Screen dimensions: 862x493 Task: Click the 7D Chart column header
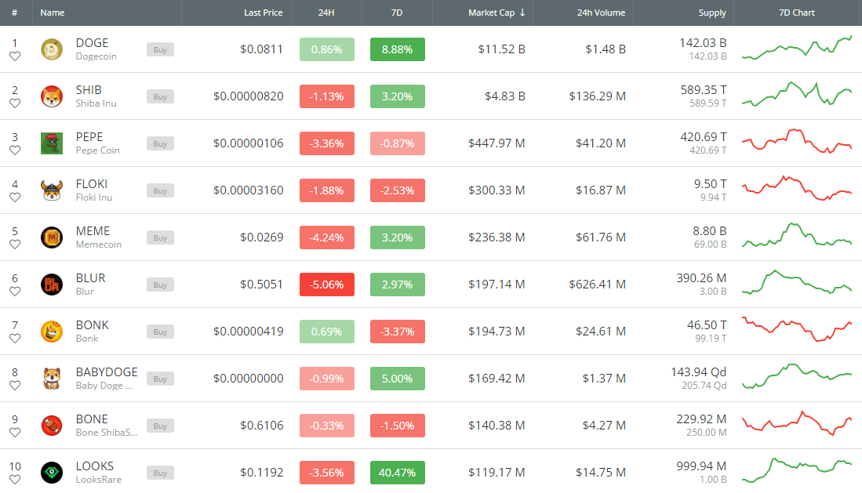(x=797, y=13)
